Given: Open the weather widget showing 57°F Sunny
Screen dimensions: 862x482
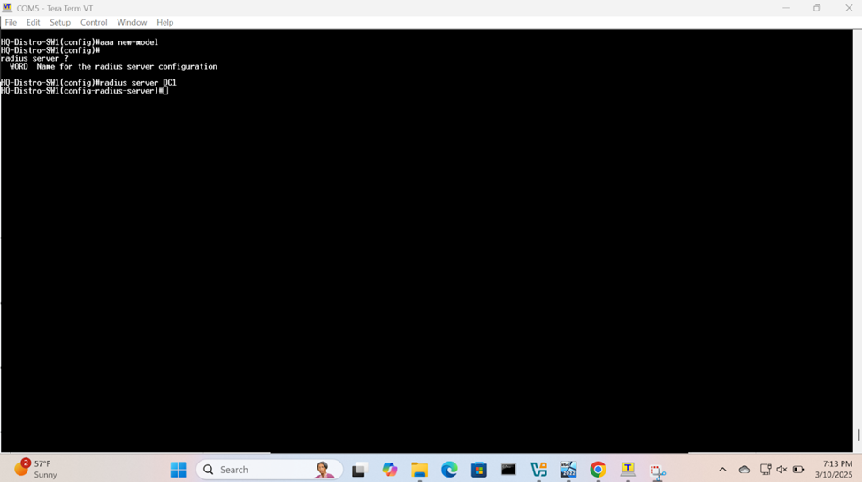Looking at the screenshot, I should coord(36,470).
